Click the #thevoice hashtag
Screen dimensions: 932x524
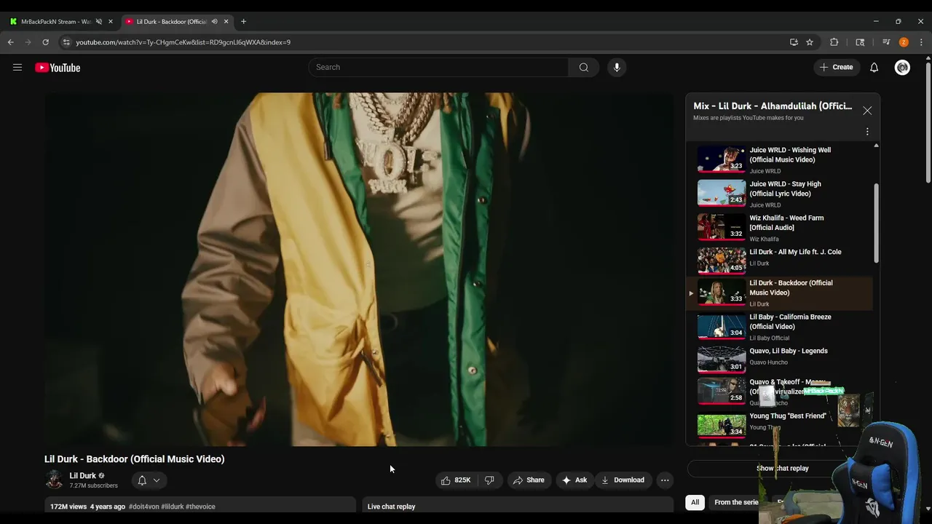pyautogui.click(x=200, y=507)
